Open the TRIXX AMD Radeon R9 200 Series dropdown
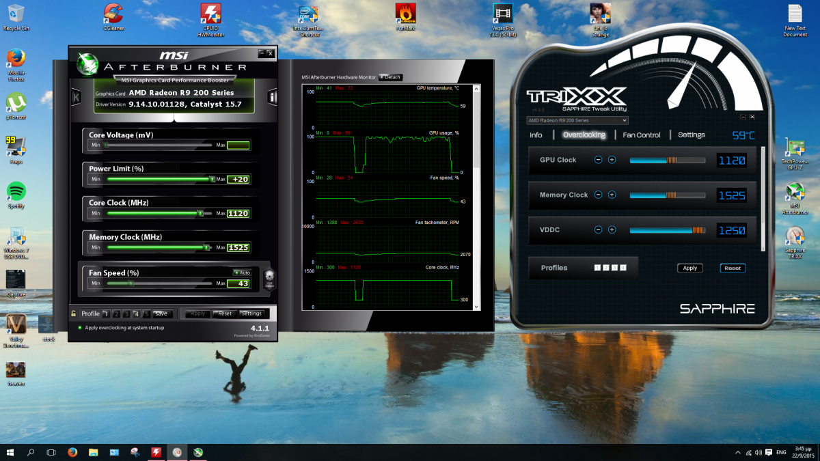The width and height of the screenshot is (820, 461). (x=577, y=120)
